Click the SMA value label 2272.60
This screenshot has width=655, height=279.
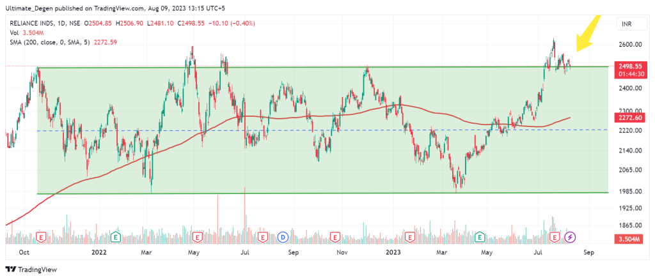point(631,119)
